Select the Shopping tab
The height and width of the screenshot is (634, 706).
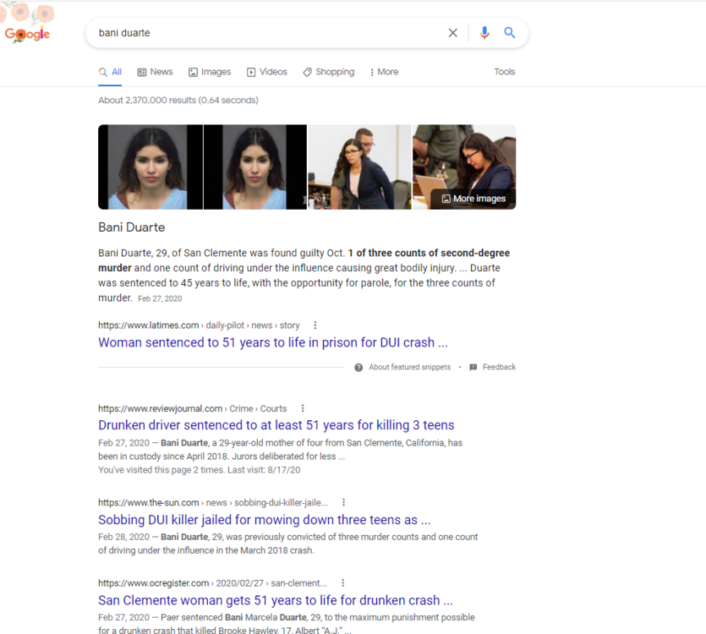click(329, 72)
